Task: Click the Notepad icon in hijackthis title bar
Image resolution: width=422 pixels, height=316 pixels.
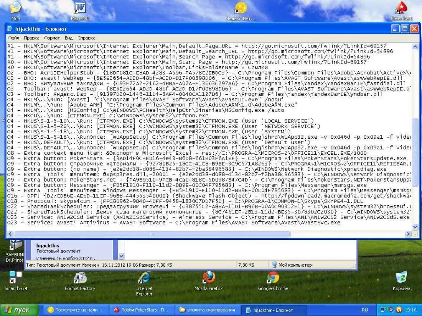Action: (x=10, y=29)
